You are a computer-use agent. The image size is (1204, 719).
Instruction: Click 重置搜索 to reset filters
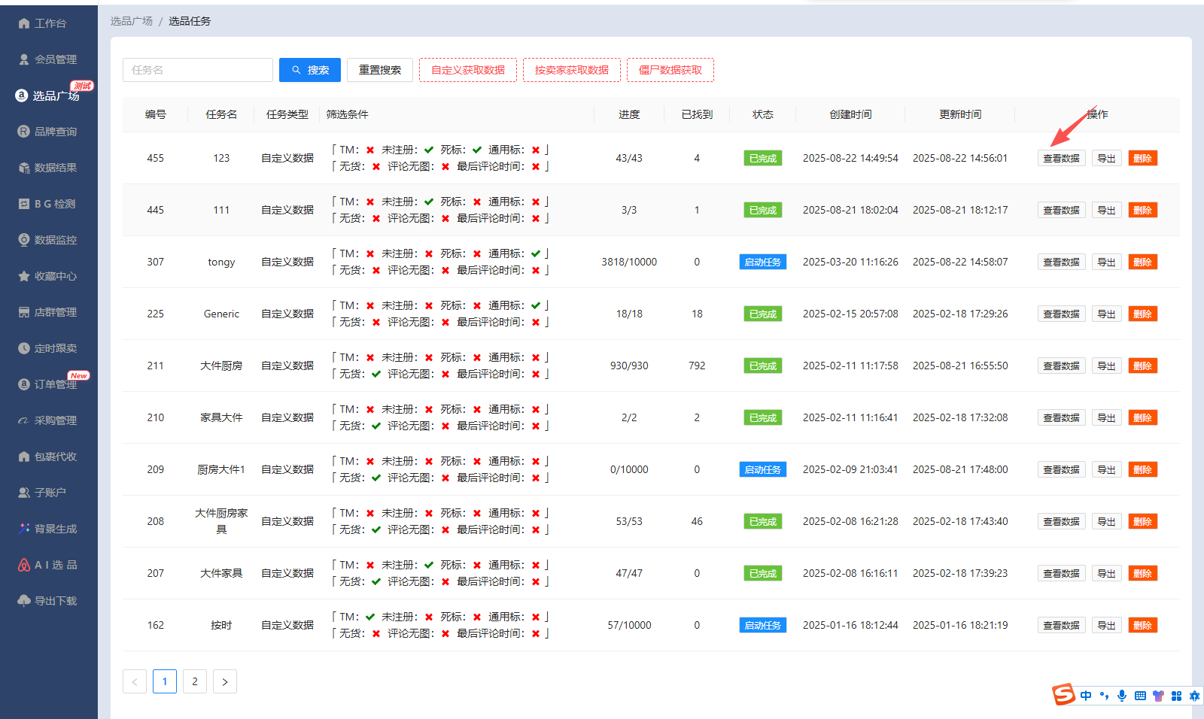point(380,70)
